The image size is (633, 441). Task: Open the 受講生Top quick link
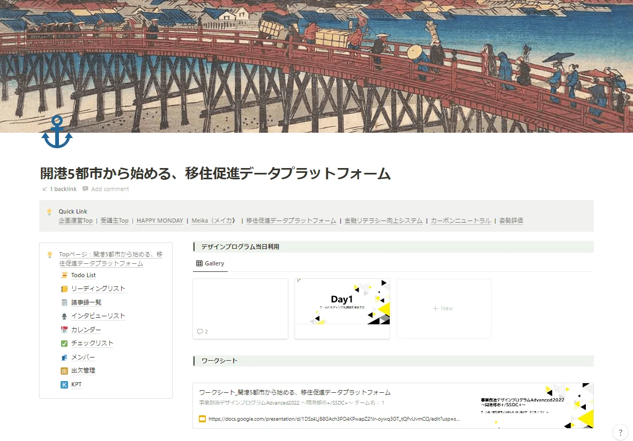(115, 221)
